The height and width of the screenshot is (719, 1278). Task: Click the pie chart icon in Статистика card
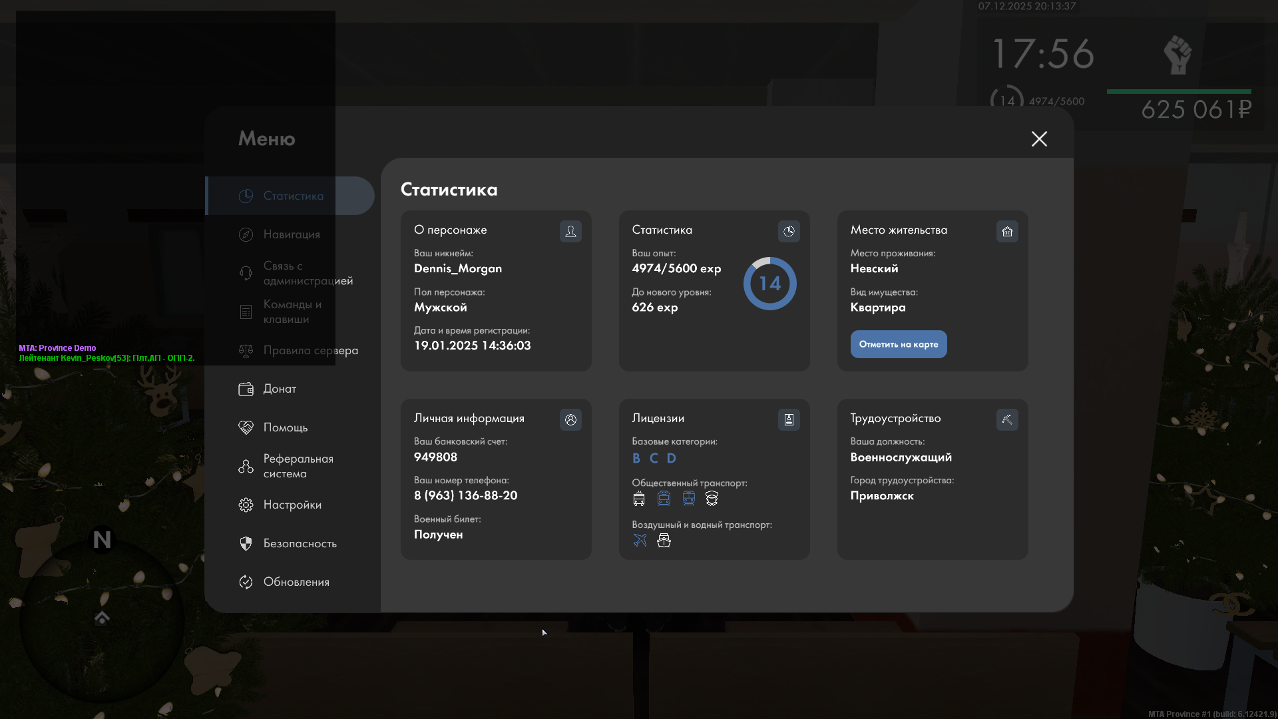point(789,231)
